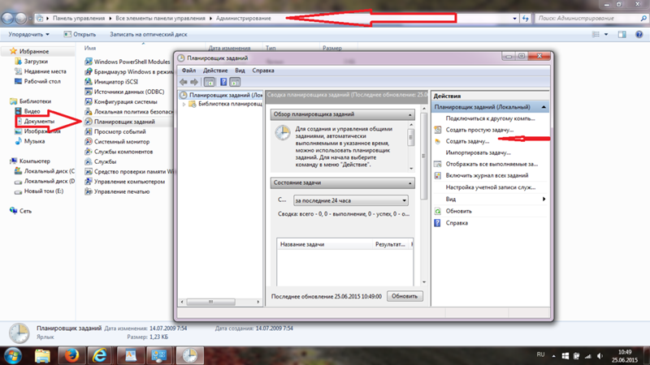650x365 pixels.
Task: Open view options dropdown arrow in Explorer
Action: 606,34
